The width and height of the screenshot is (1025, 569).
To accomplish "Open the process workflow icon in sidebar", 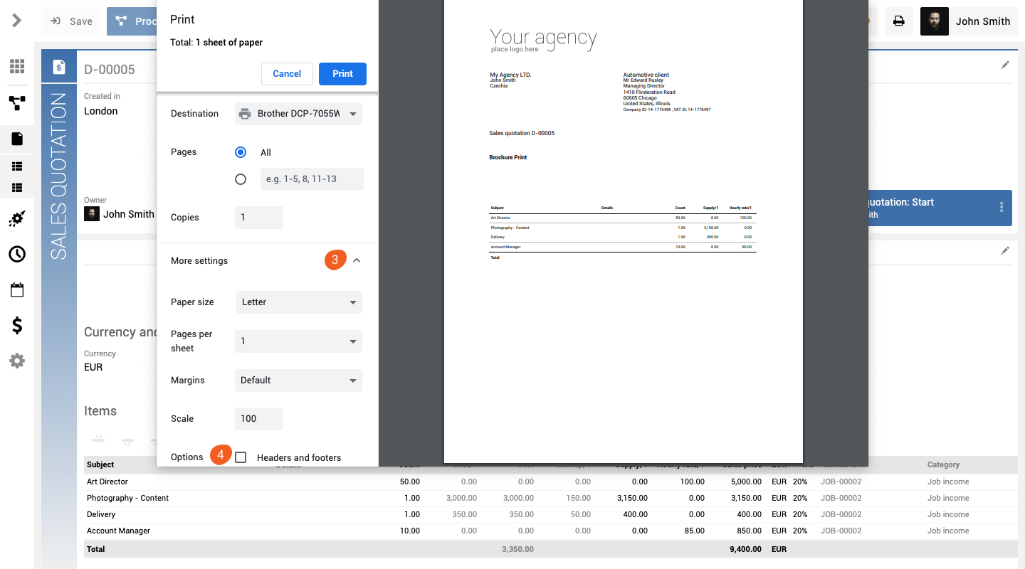I will [17, 104].
